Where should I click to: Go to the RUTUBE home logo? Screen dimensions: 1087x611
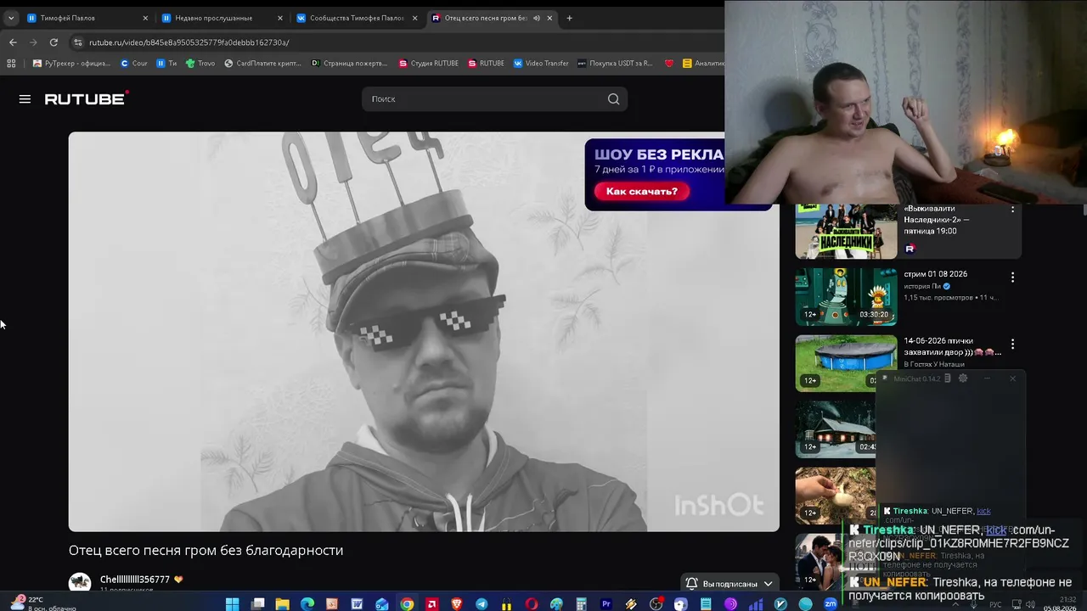[x=87, y=98]
